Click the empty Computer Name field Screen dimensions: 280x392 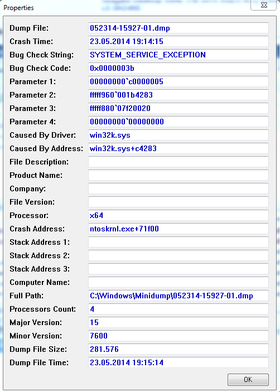178,282
